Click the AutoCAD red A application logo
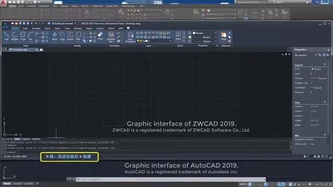 coord(3,3)
